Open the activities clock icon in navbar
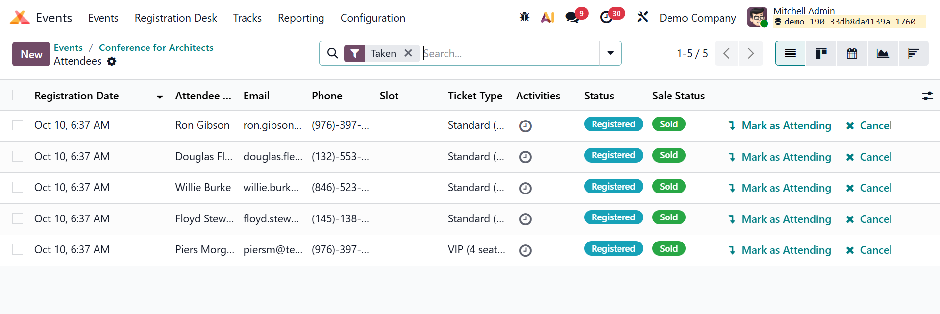Viewport: 940px width, 314px height. click(606, 17)
